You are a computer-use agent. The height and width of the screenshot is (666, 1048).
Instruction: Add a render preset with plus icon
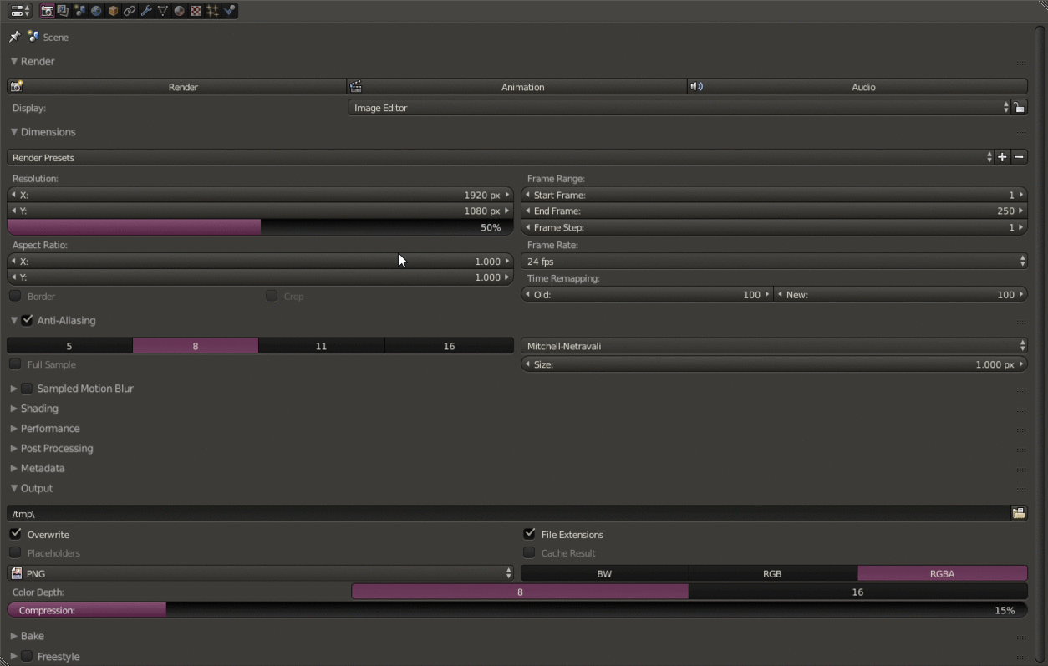[x=1002, y=157]
